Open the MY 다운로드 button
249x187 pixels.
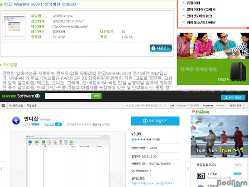pyautogui.click(x=233, y=97)
